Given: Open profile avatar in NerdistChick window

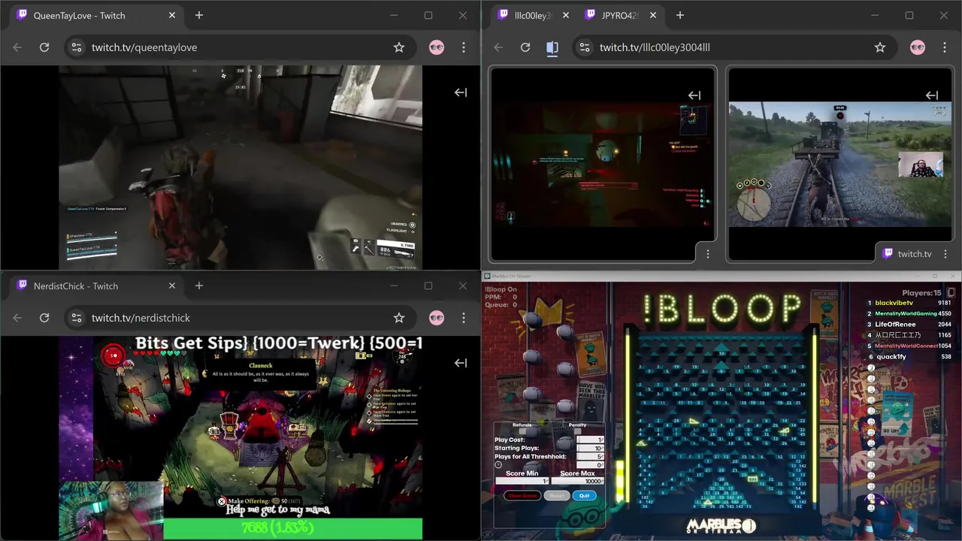Looking at the screenshot, I should (437, 318).
